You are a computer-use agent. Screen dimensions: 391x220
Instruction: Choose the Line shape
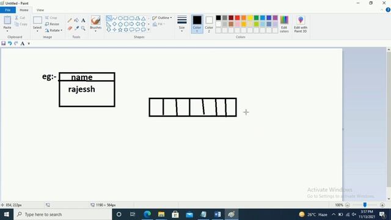(x=109, y=18)
